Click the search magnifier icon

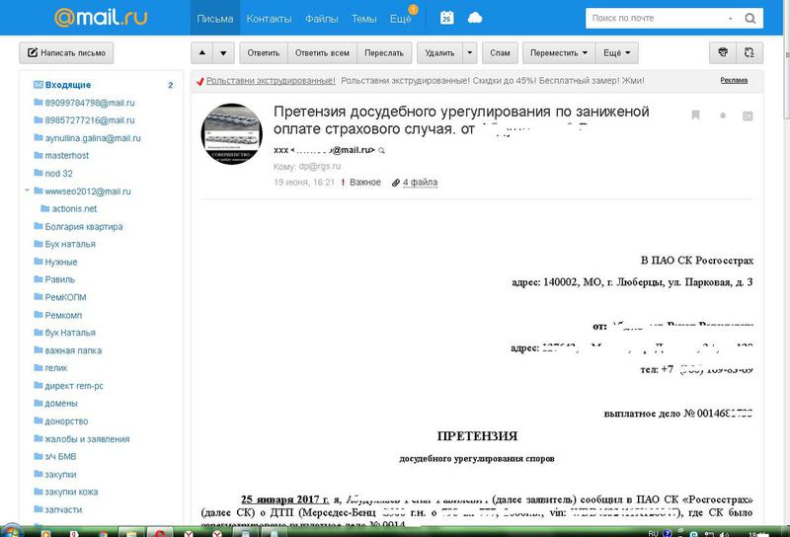pyautogui.click(x=750, y=18)
